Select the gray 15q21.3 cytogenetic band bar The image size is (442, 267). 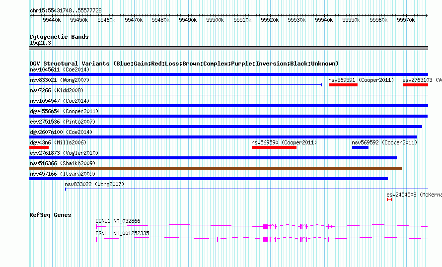pos(228,48)
